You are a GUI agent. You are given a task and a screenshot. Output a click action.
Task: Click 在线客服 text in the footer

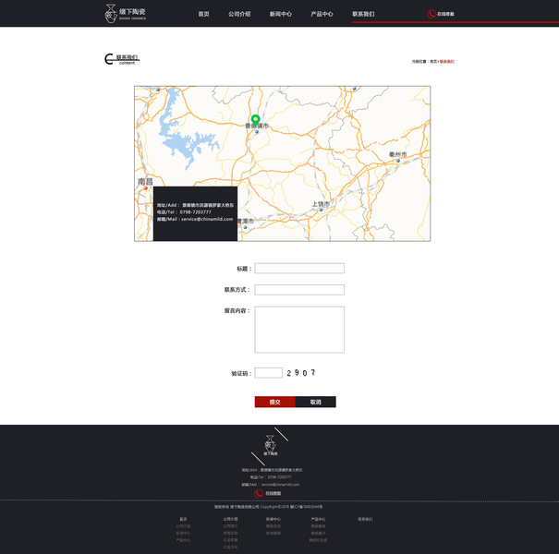273,493
